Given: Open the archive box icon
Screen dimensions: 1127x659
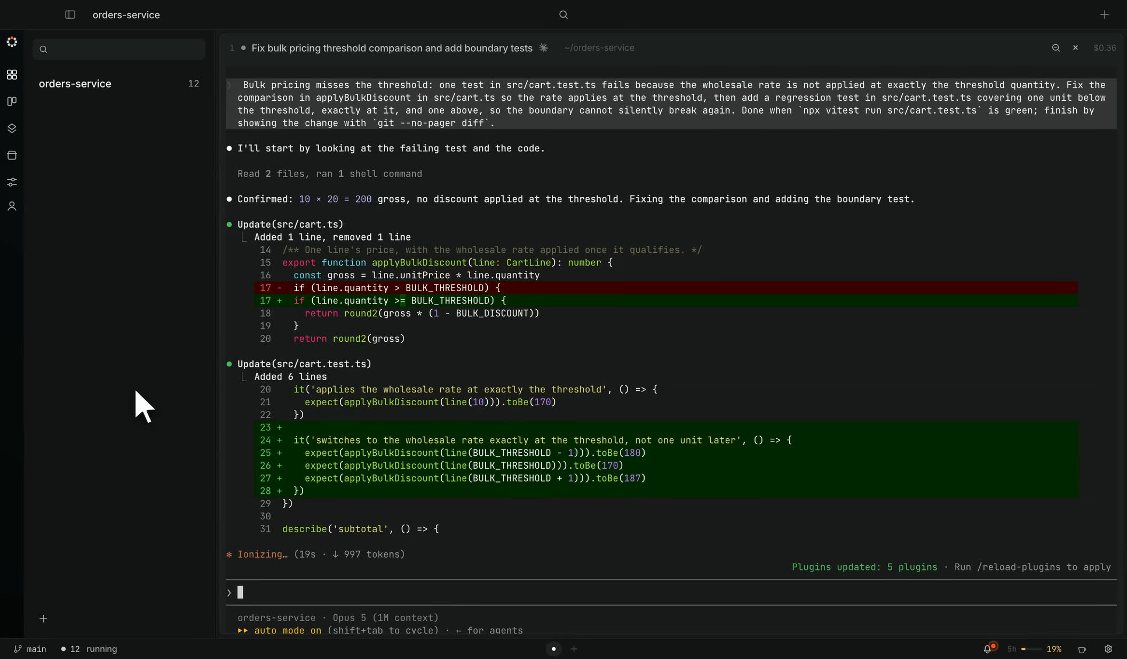Looking at the screenshot, I should click(12, 155).
